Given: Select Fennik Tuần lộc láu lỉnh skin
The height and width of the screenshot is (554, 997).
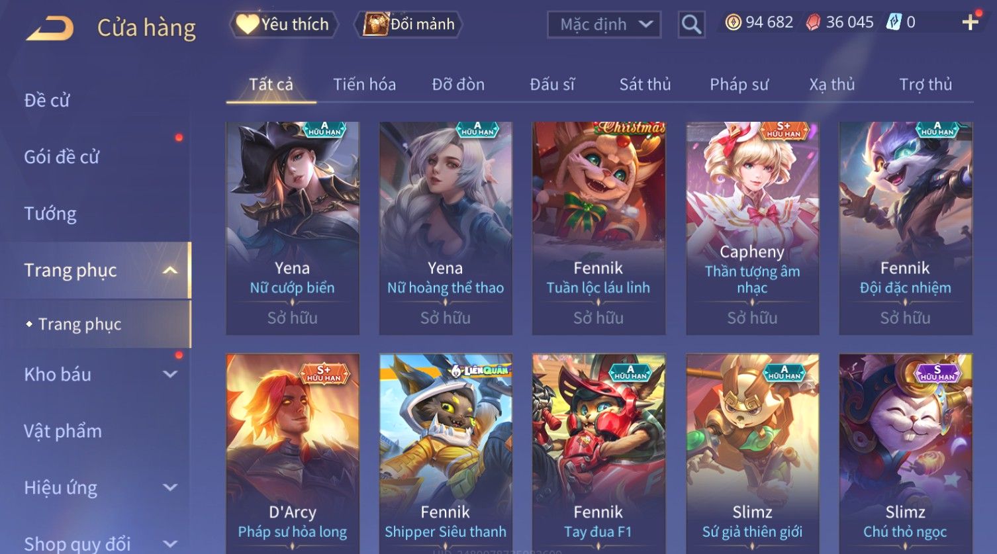Looking at the screenshot, I should pos(598,228).
